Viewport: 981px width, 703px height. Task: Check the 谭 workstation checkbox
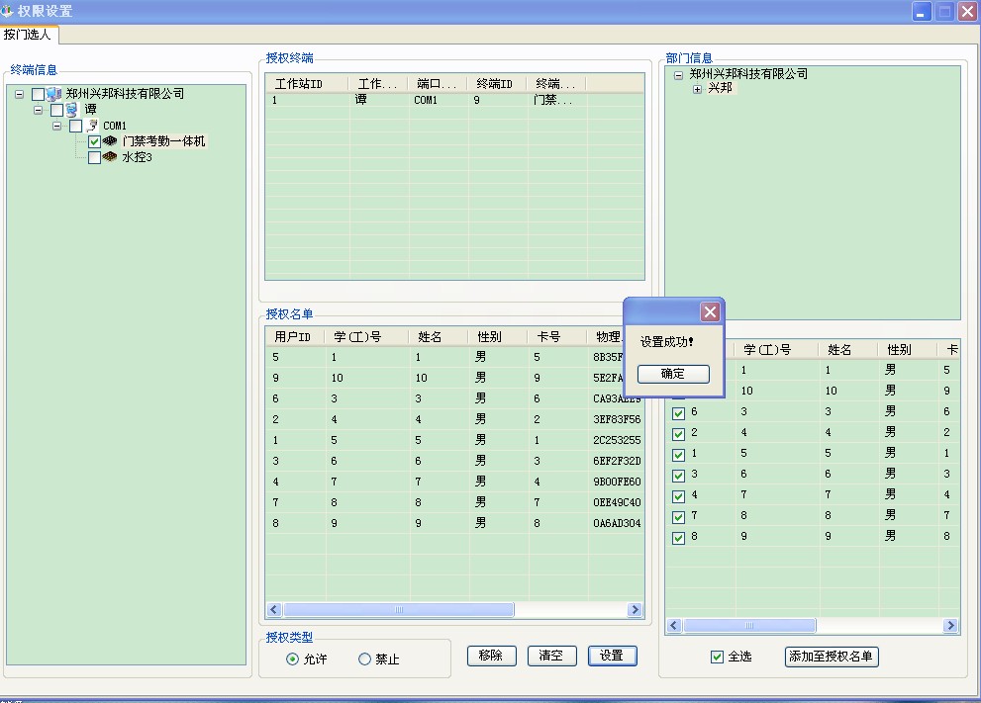click(x=56, y=110)
